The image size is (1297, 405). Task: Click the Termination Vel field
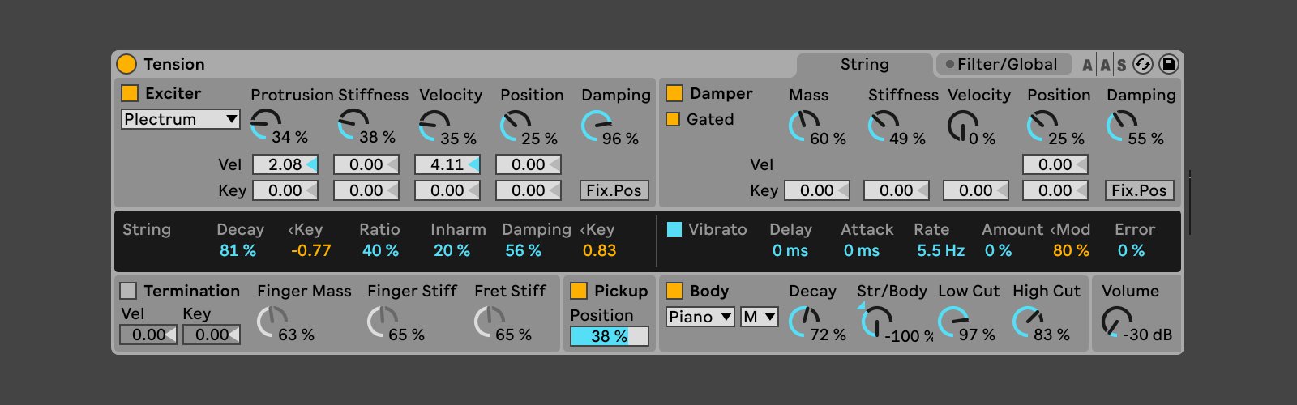point(148,335)
